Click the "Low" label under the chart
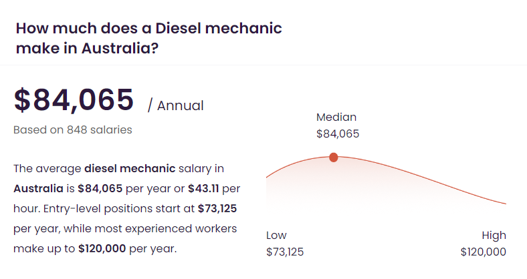Image resolution: width=527 pixels, height=279 pixels. 276,235
